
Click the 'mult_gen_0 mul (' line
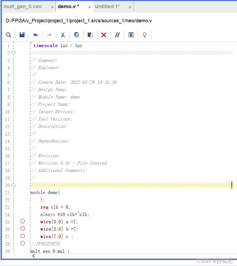(50, 251)
